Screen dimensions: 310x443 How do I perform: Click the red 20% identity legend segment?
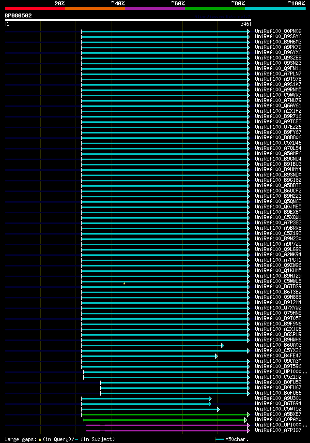(x=35, y=9)
